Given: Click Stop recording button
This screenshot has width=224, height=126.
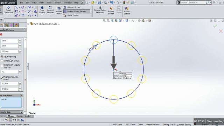Looking at the screenshot, I should (215, 121).
